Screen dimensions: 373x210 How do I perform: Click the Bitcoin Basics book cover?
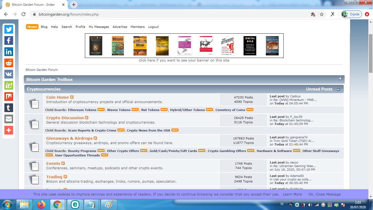96,46
